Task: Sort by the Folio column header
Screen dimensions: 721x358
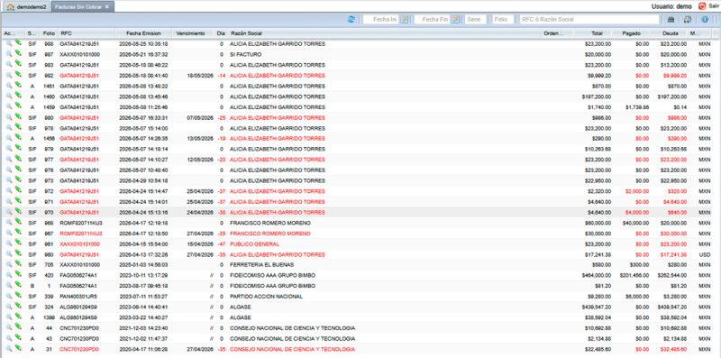Action: [x=49, y=33]
